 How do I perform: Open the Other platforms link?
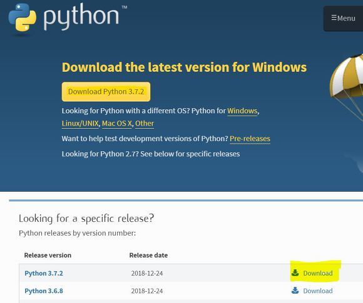[145, 124]
